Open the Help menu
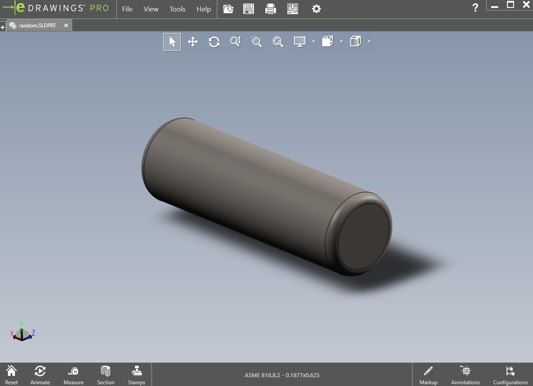Viewport: 533px width, 386px height. (204, 9)
